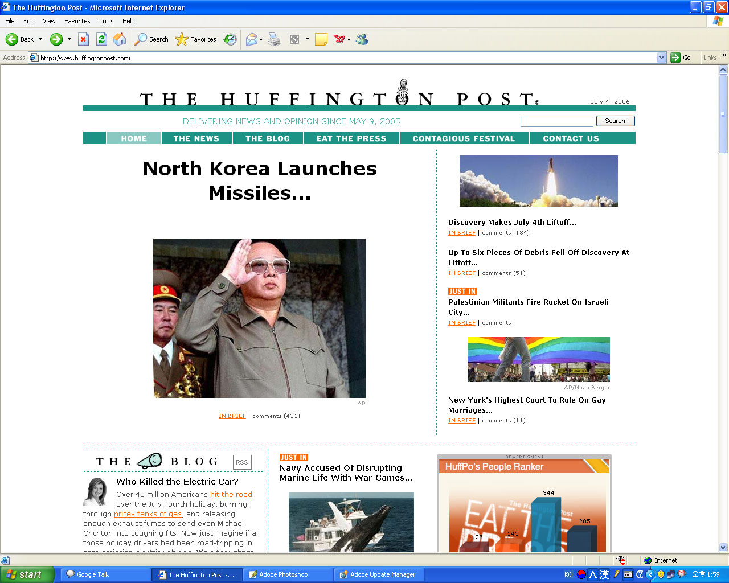This screenshot has width=729, height=583.
Task: Click the RSS button in THE BLOG section
Action: click(x=242, y=462)
